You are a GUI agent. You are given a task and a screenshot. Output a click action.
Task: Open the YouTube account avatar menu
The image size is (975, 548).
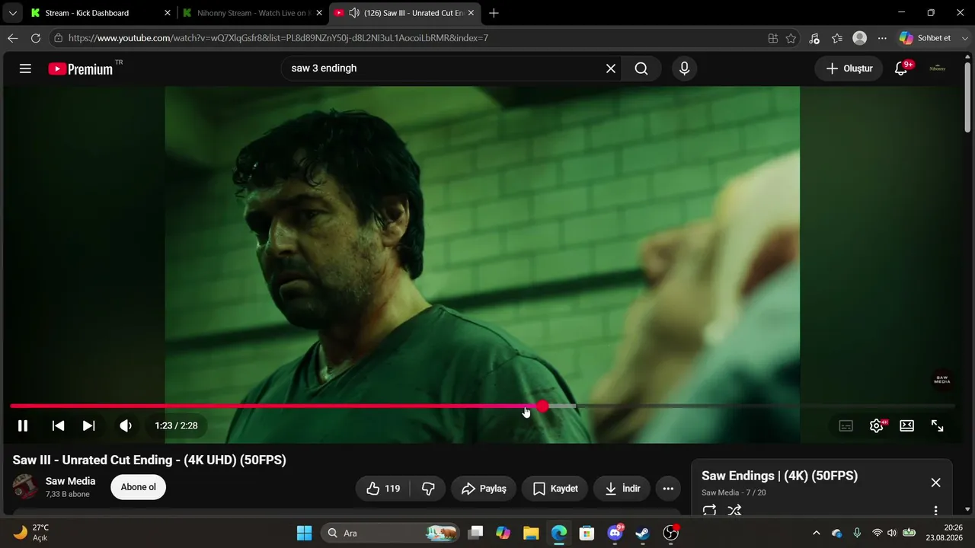click(x=938, y=68)
